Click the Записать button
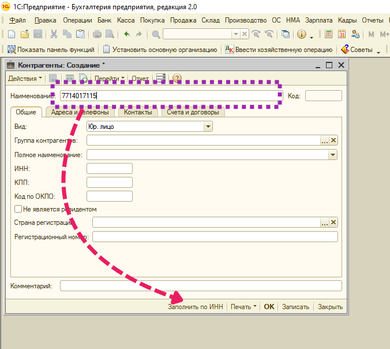 click(295, 307)
